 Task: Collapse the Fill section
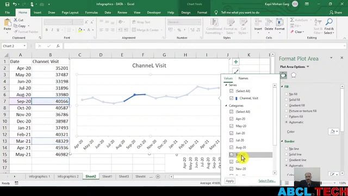coord(282,87)
